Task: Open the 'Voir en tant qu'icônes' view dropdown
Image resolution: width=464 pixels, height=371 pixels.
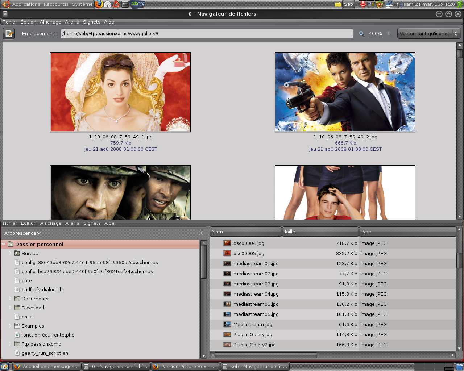Action: click(x=429, y=33)
